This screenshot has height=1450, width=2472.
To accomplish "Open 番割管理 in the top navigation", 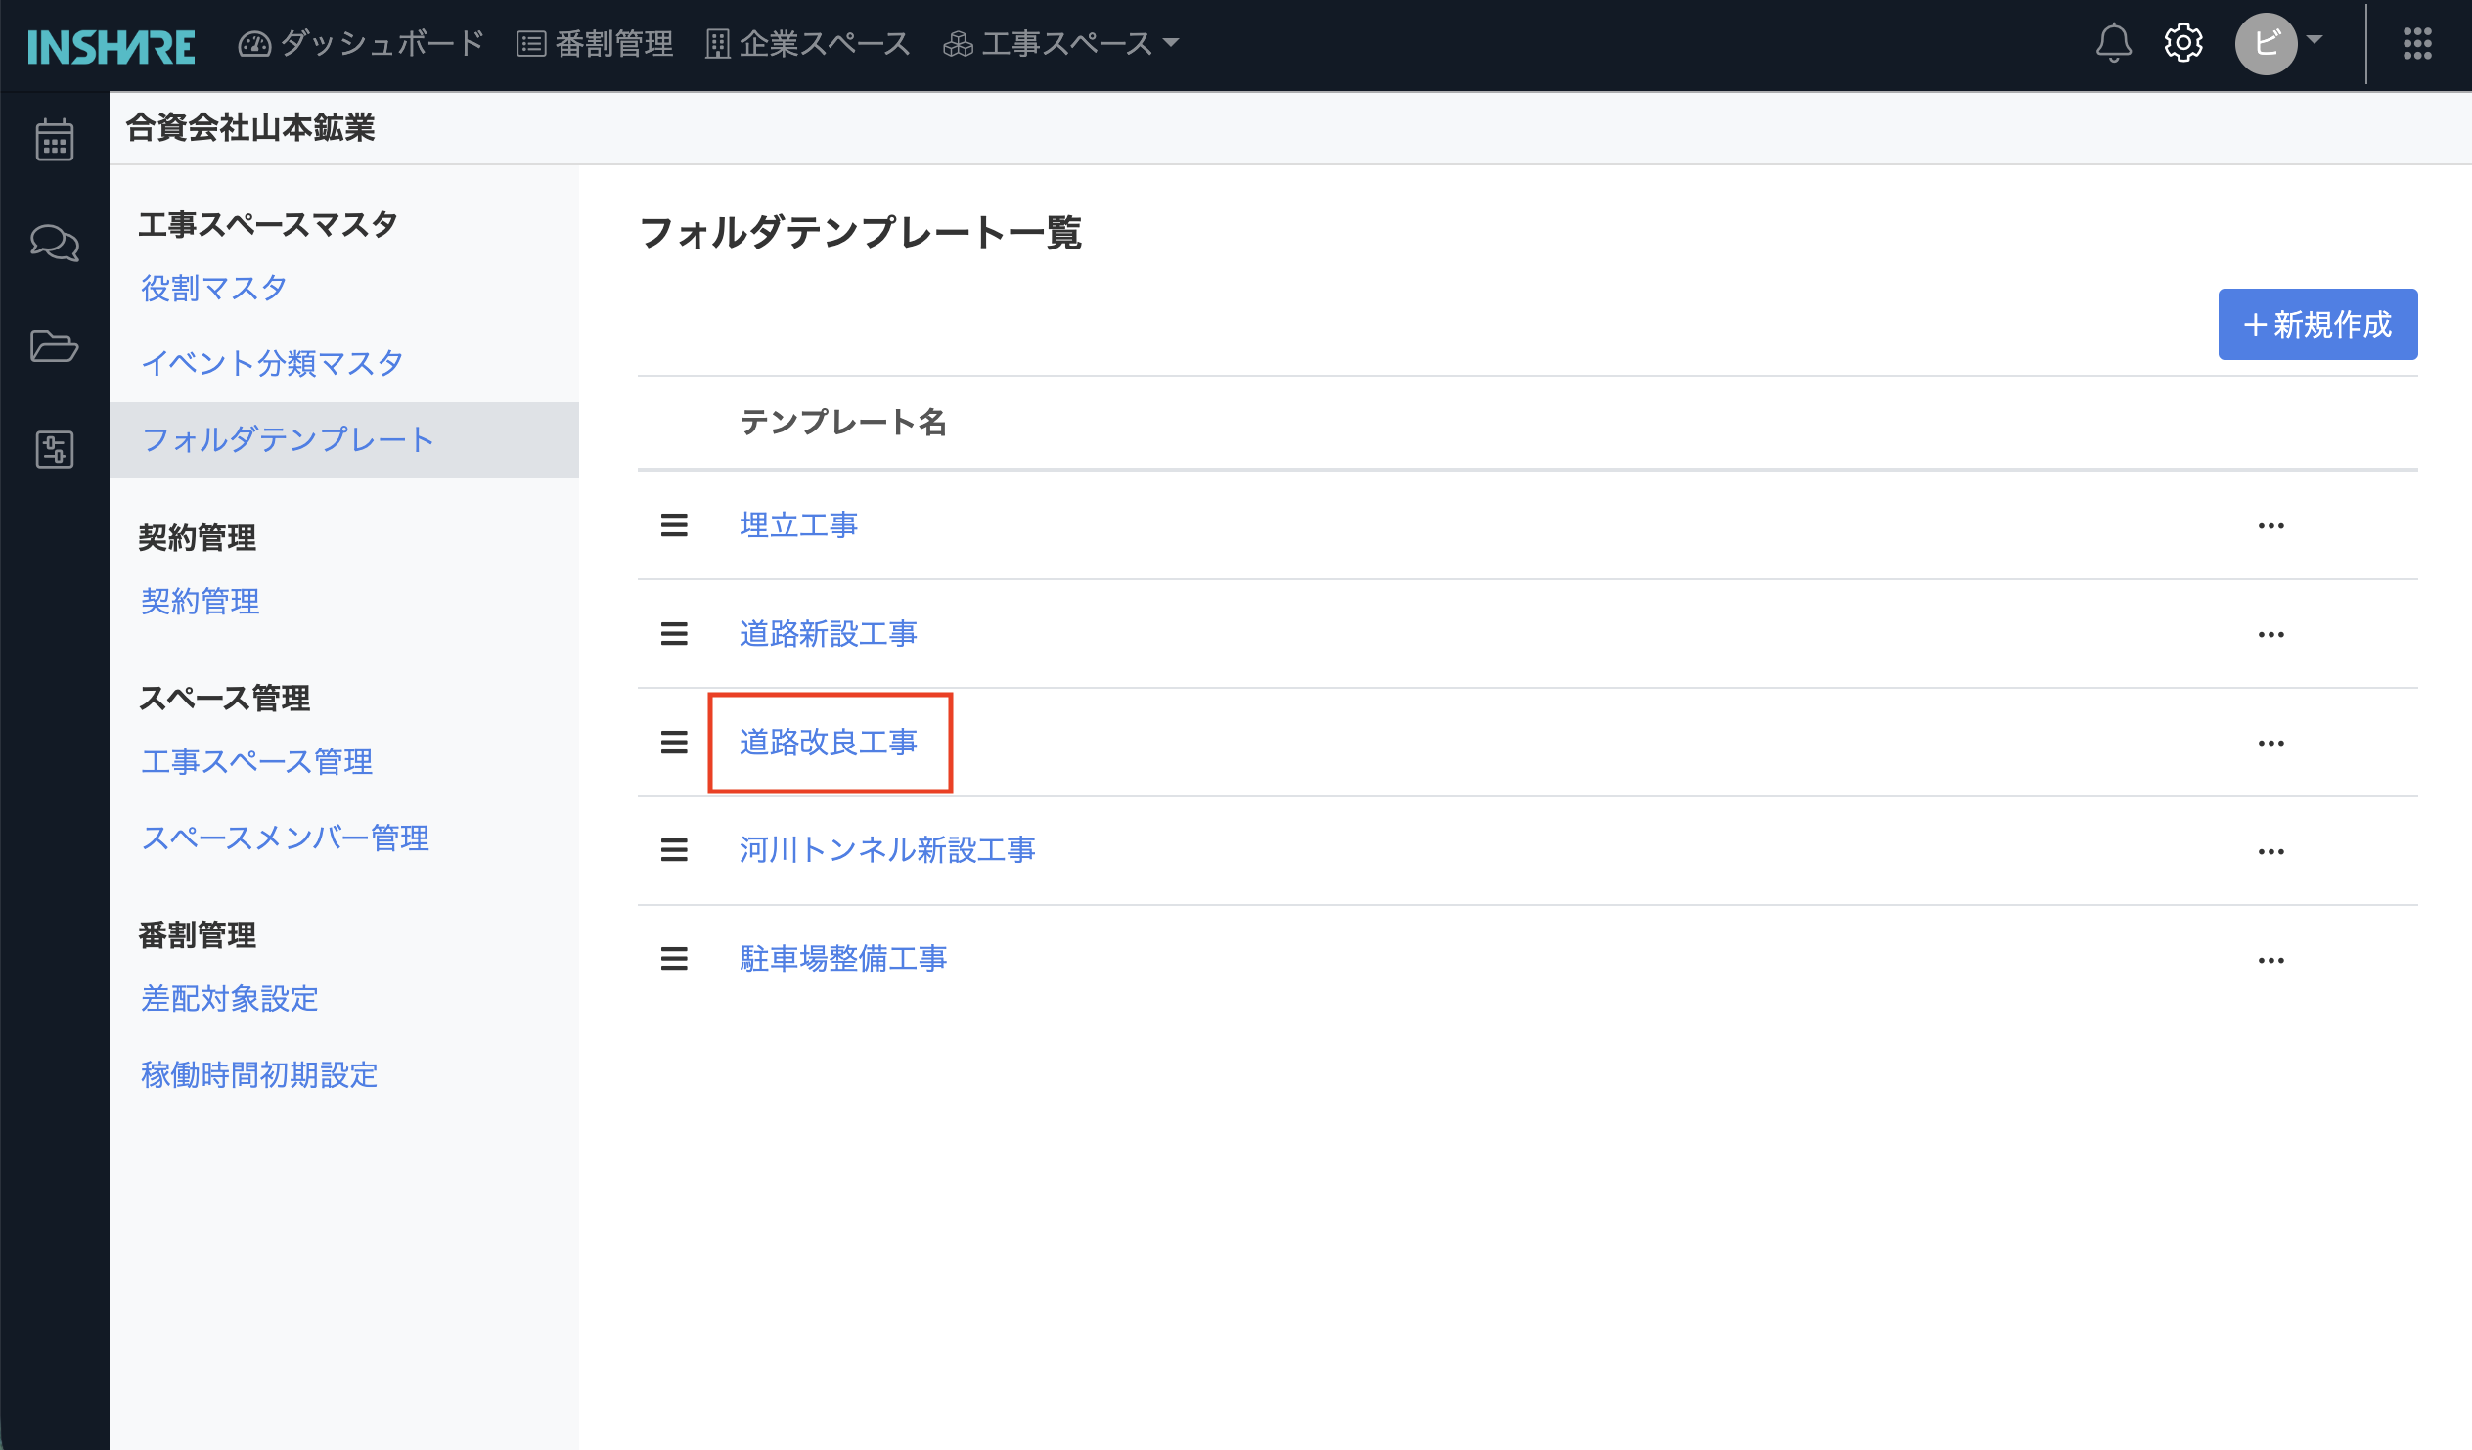I will pos(595,43).
